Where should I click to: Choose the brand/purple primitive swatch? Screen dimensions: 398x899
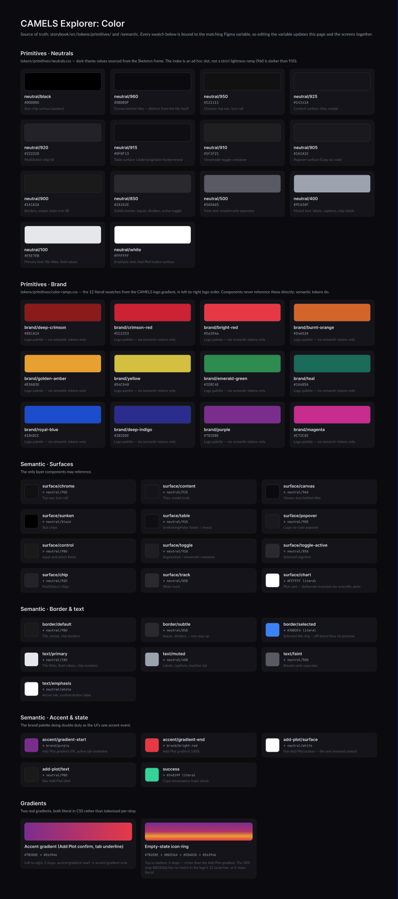click(242, 414)
